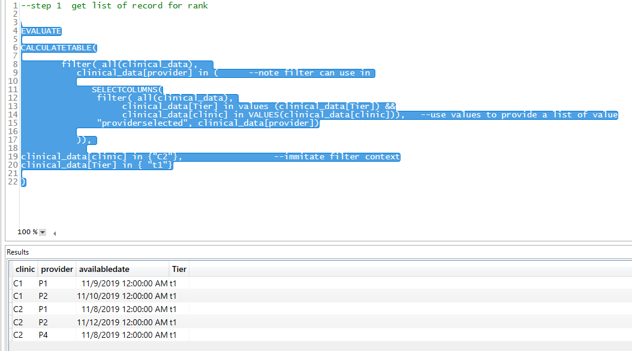Click the '--immitate filter context' comment
Image resolution: width=632 pixels, height=351 pixels.
337,156
